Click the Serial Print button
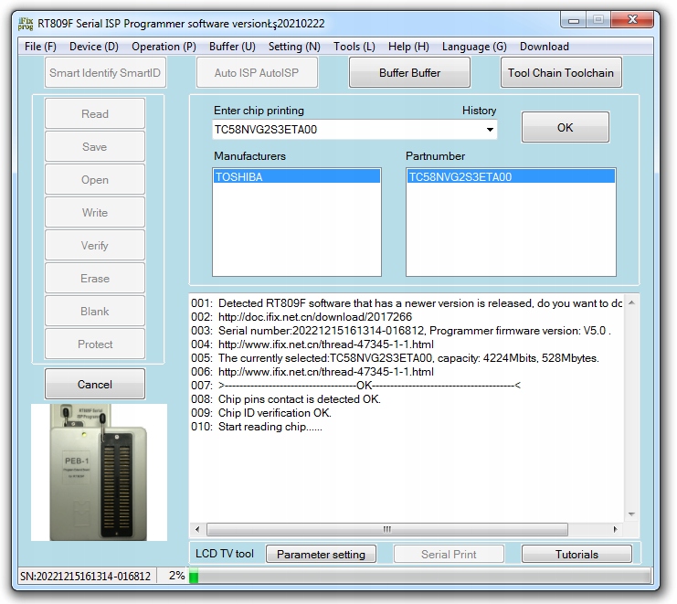The width and height of the screenshot is (677, 604). (449, 554)
